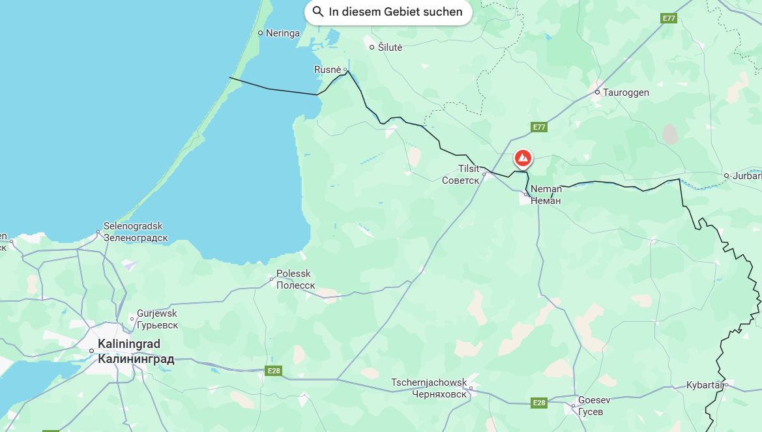Click the E77 road shield nearest the red marker

539,127
